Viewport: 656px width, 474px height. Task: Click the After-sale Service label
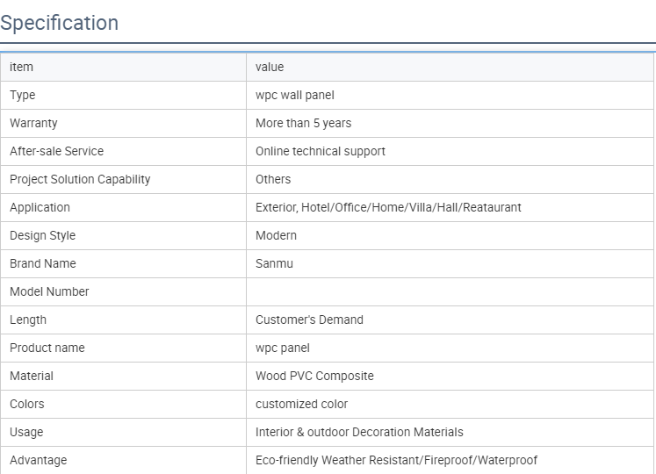coord(56,151)
